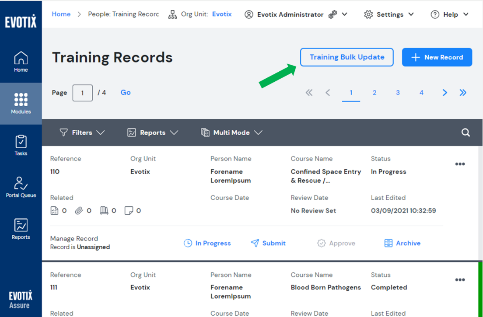Image resolution: width=483 pixels, height=317 pixels.
Task: Open the Portal Queue sidebar item
Action: coord(21,187)
